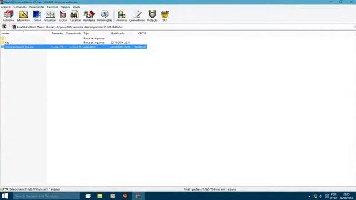Open the Arquivo menu

click(x=6, y=7)
